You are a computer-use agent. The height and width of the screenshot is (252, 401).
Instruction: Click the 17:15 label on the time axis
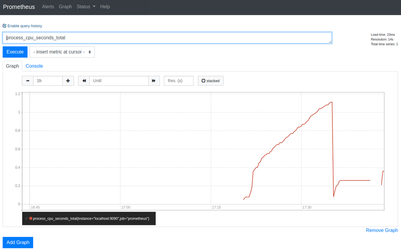pos(216,207)
